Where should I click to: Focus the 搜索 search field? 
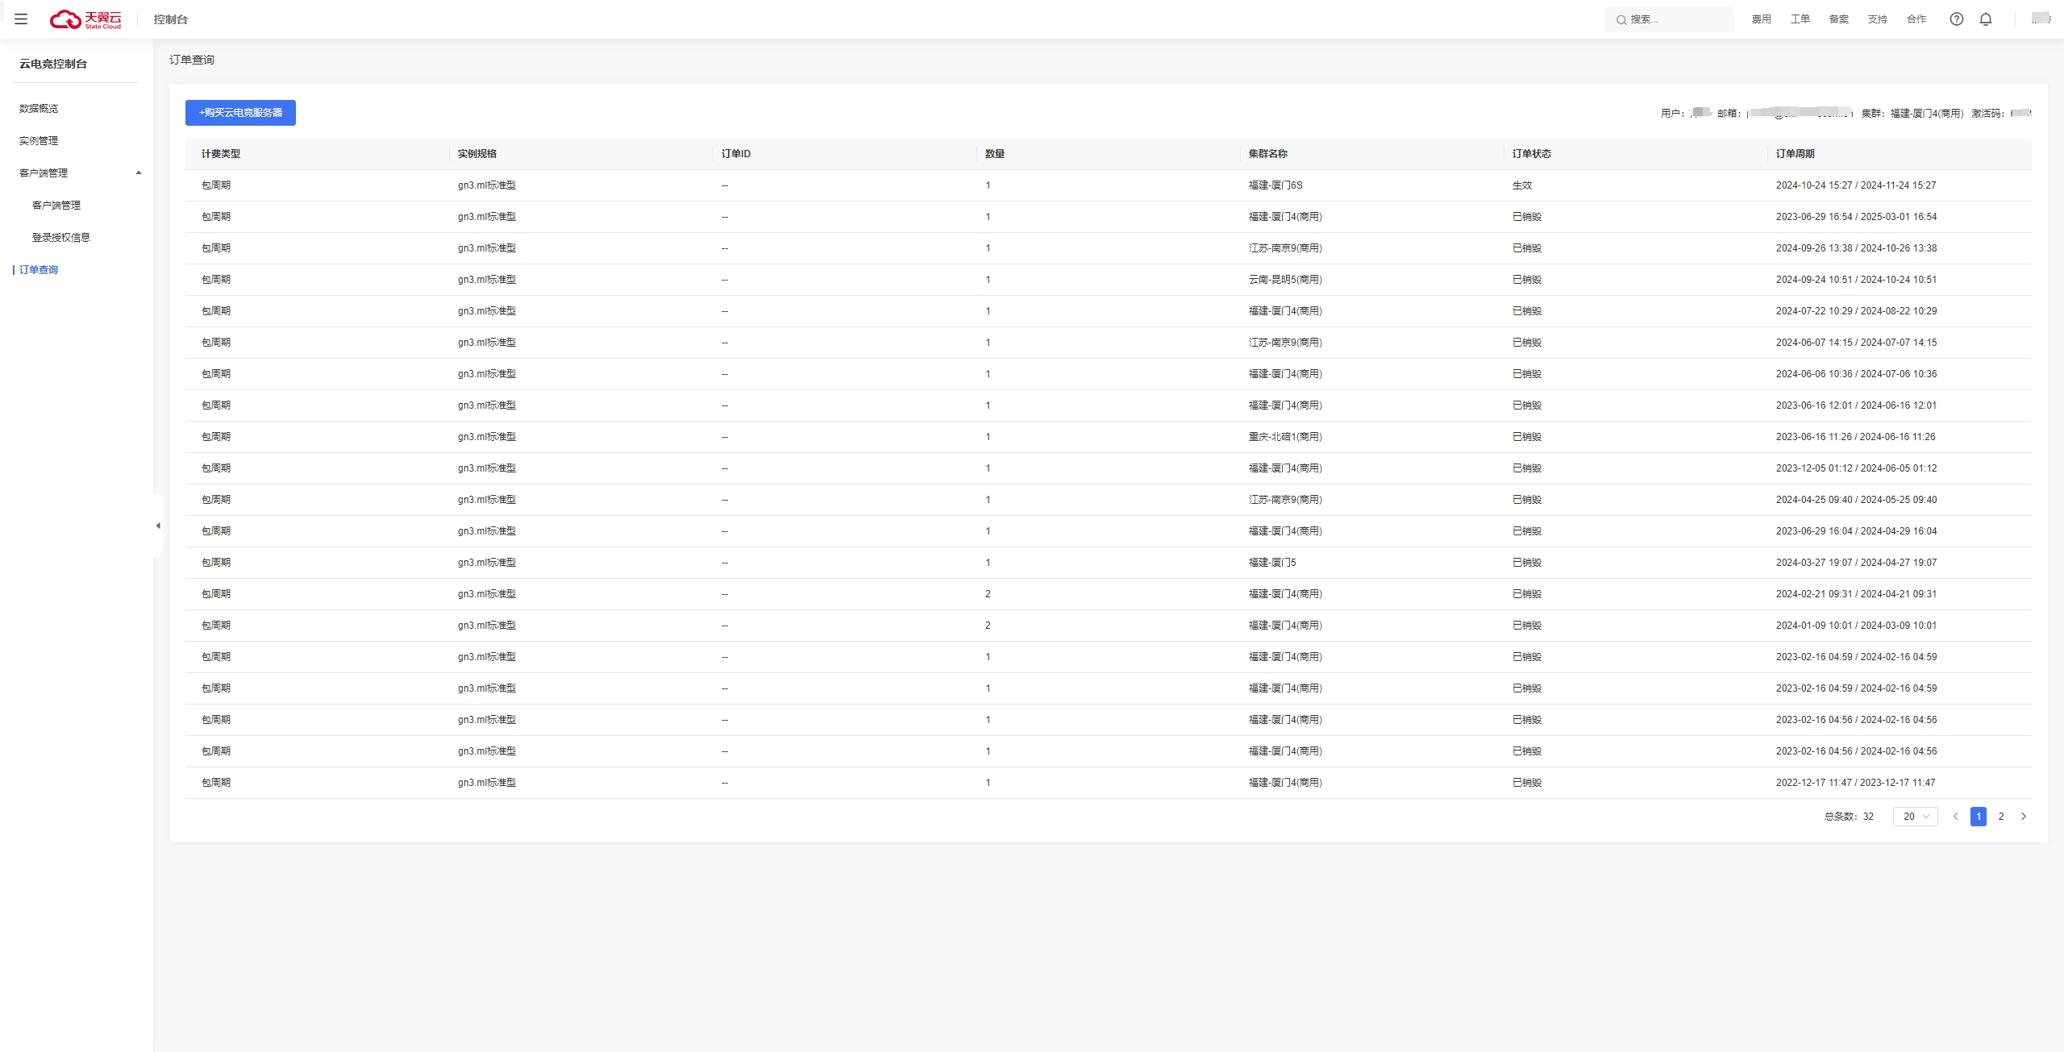pos(1670,19)
